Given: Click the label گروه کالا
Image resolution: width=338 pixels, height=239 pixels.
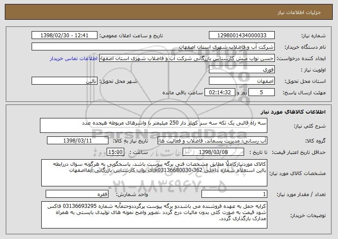Looking at the screenshot, I should pos(315,141).
